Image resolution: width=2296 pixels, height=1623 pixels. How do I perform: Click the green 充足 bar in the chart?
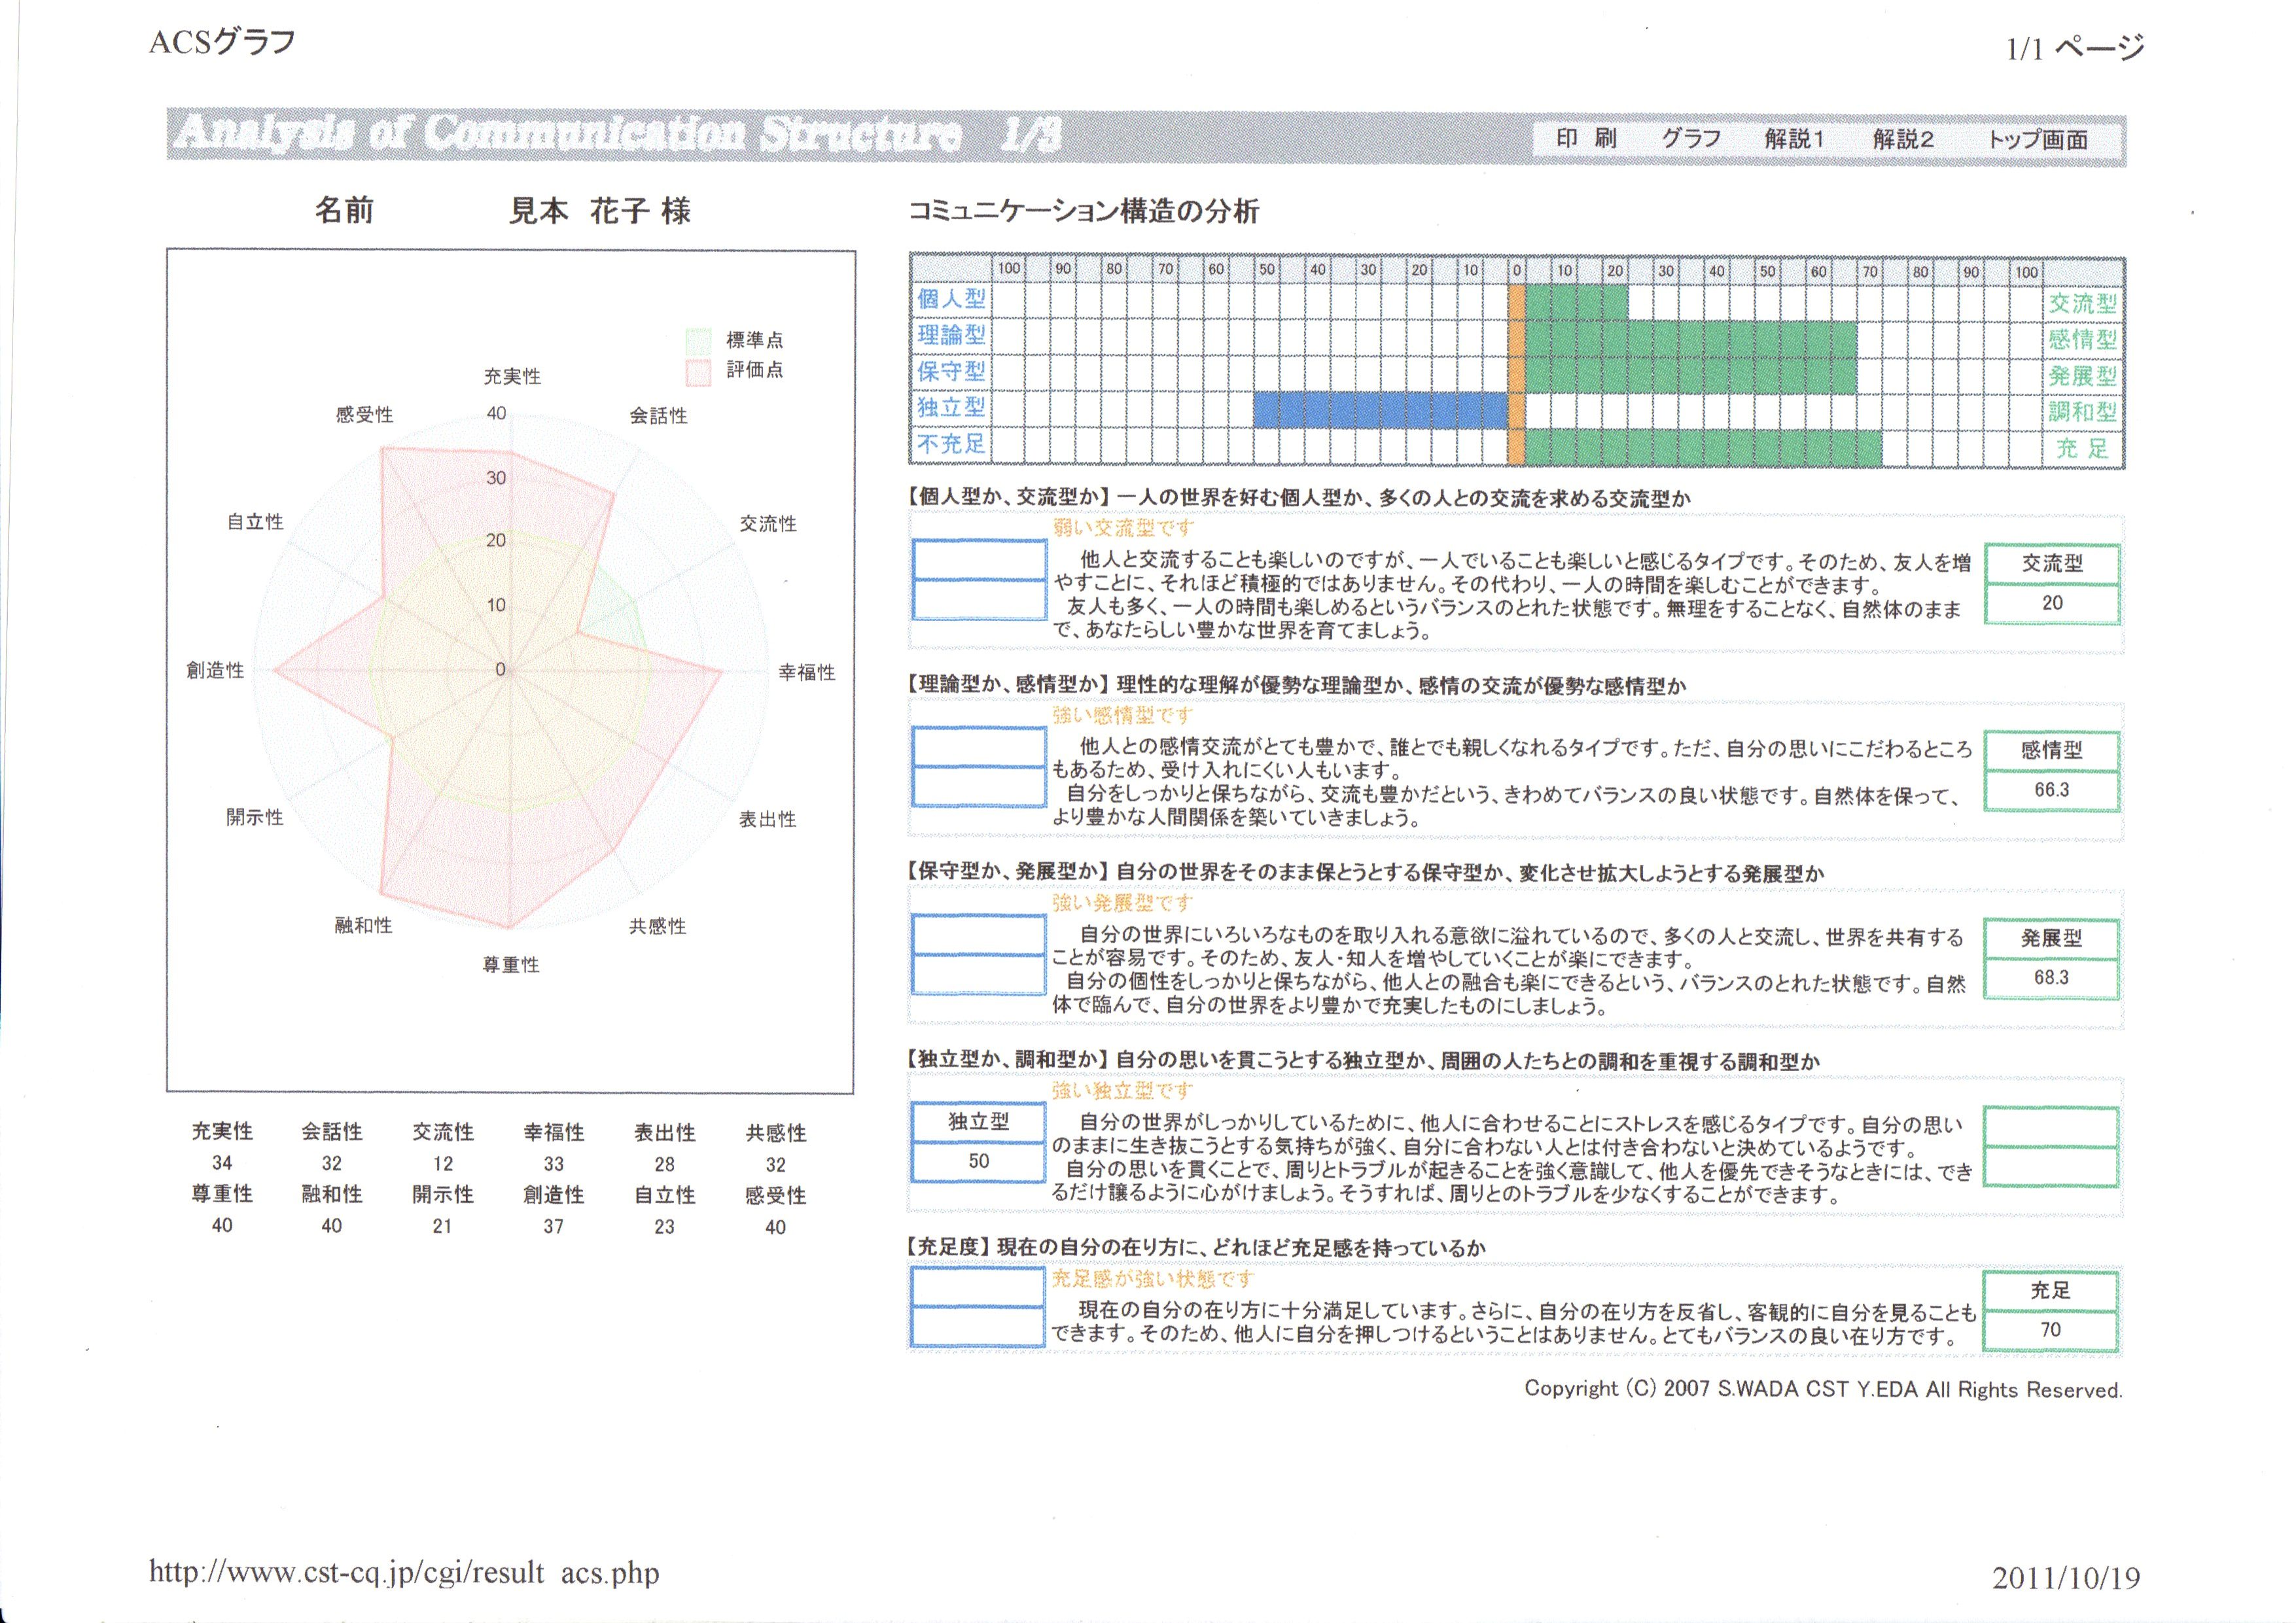tap(1704, 447)
